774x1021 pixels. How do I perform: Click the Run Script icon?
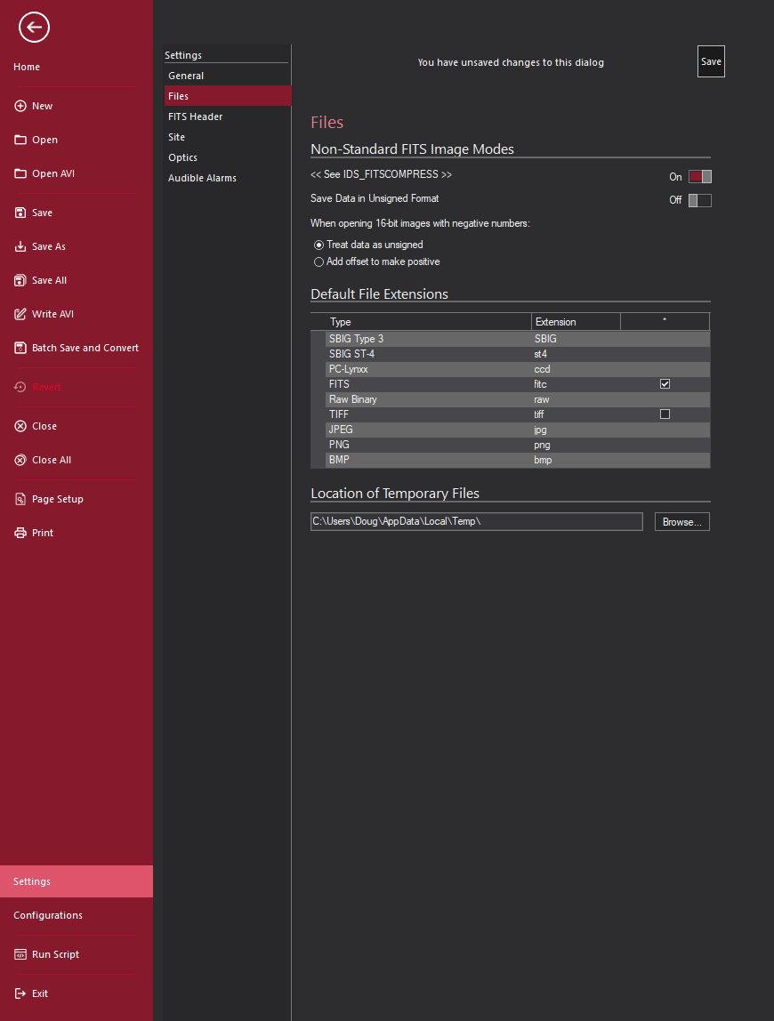coord(20,954)
